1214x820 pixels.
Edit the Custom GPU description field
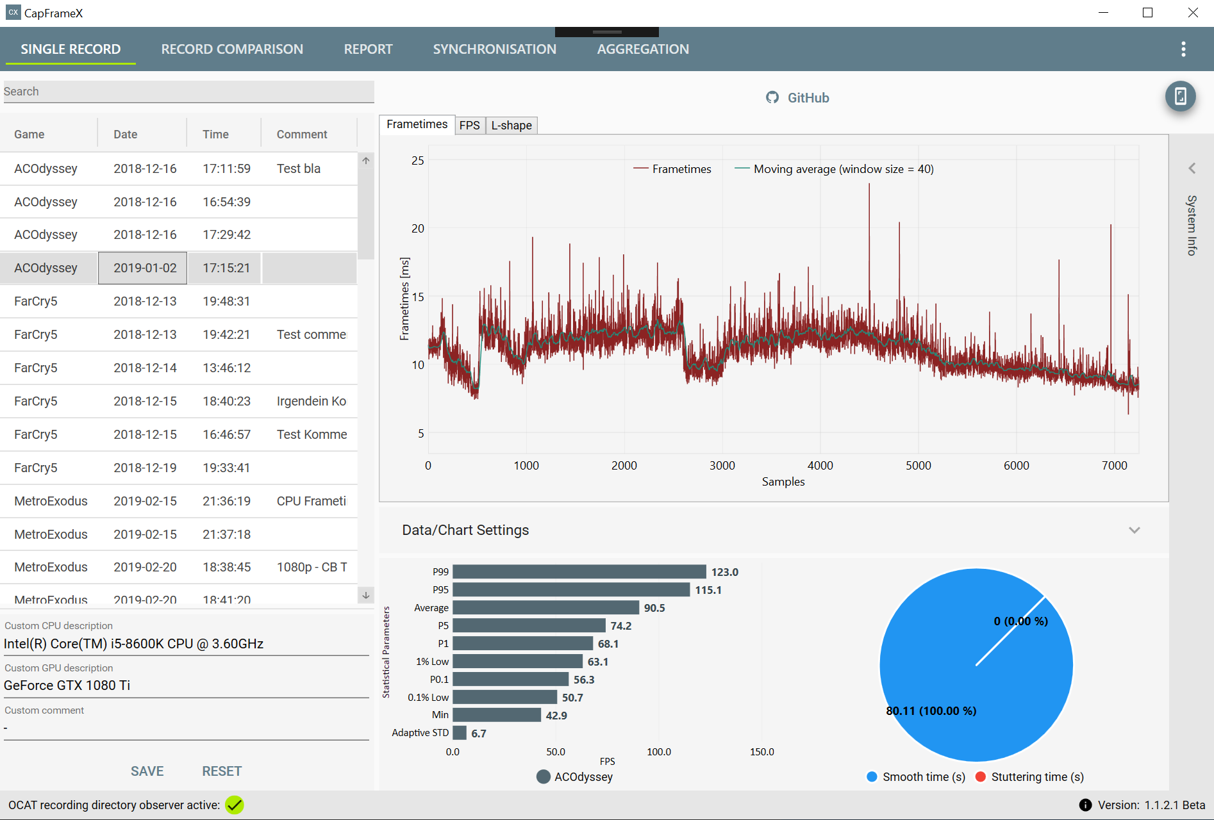pyautogui.click(x=186, y=685)
